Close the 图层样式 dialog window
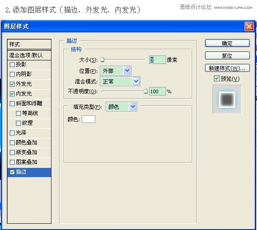Screen dimensions: 257x230 click(x=249, y=26)
